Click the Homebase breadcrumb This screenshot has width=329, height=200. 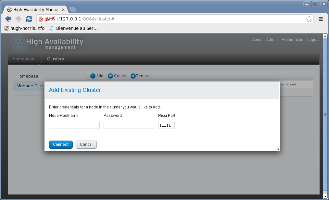23,59
